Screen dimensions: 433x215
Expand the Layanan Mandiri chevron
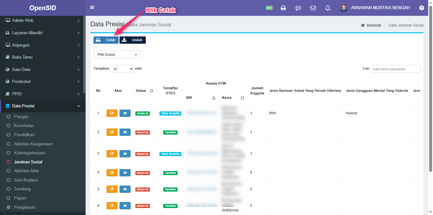point(79,33)
